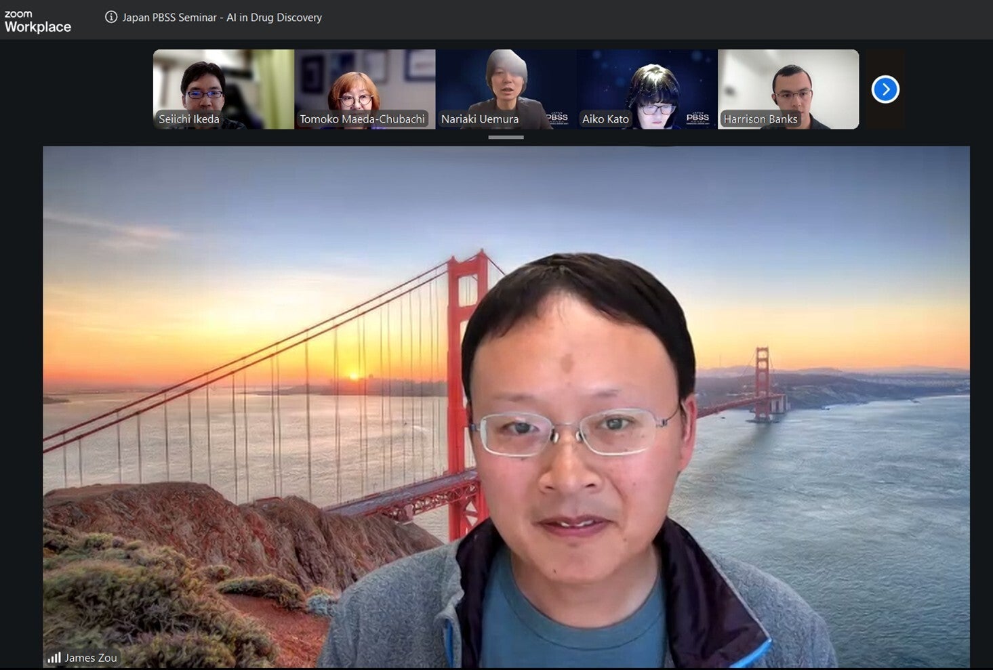Click the Japan PBSS Seminar meeting title
993x670 pixels.
point(222,18)
